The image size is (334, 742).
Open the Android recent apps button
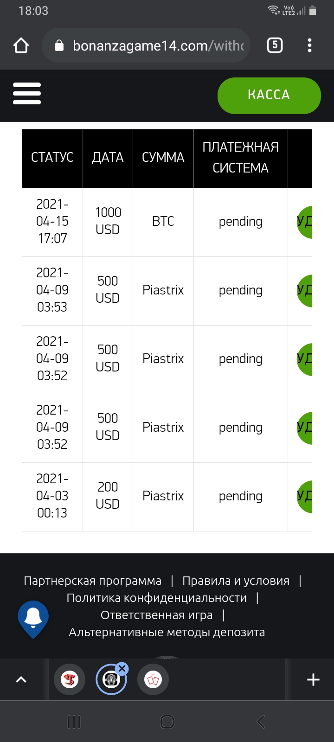click(x=74, y=722)
